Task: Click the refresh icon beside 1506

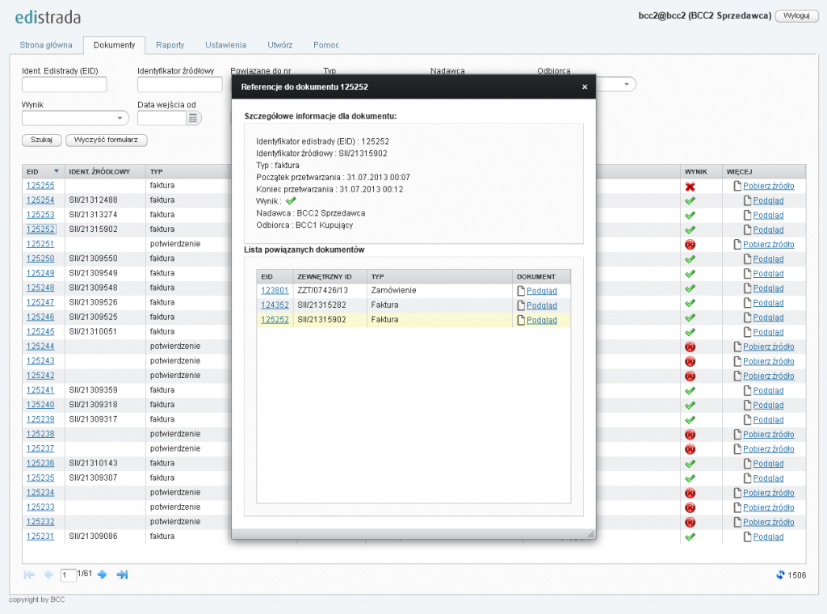Action: tap(780, 574)
